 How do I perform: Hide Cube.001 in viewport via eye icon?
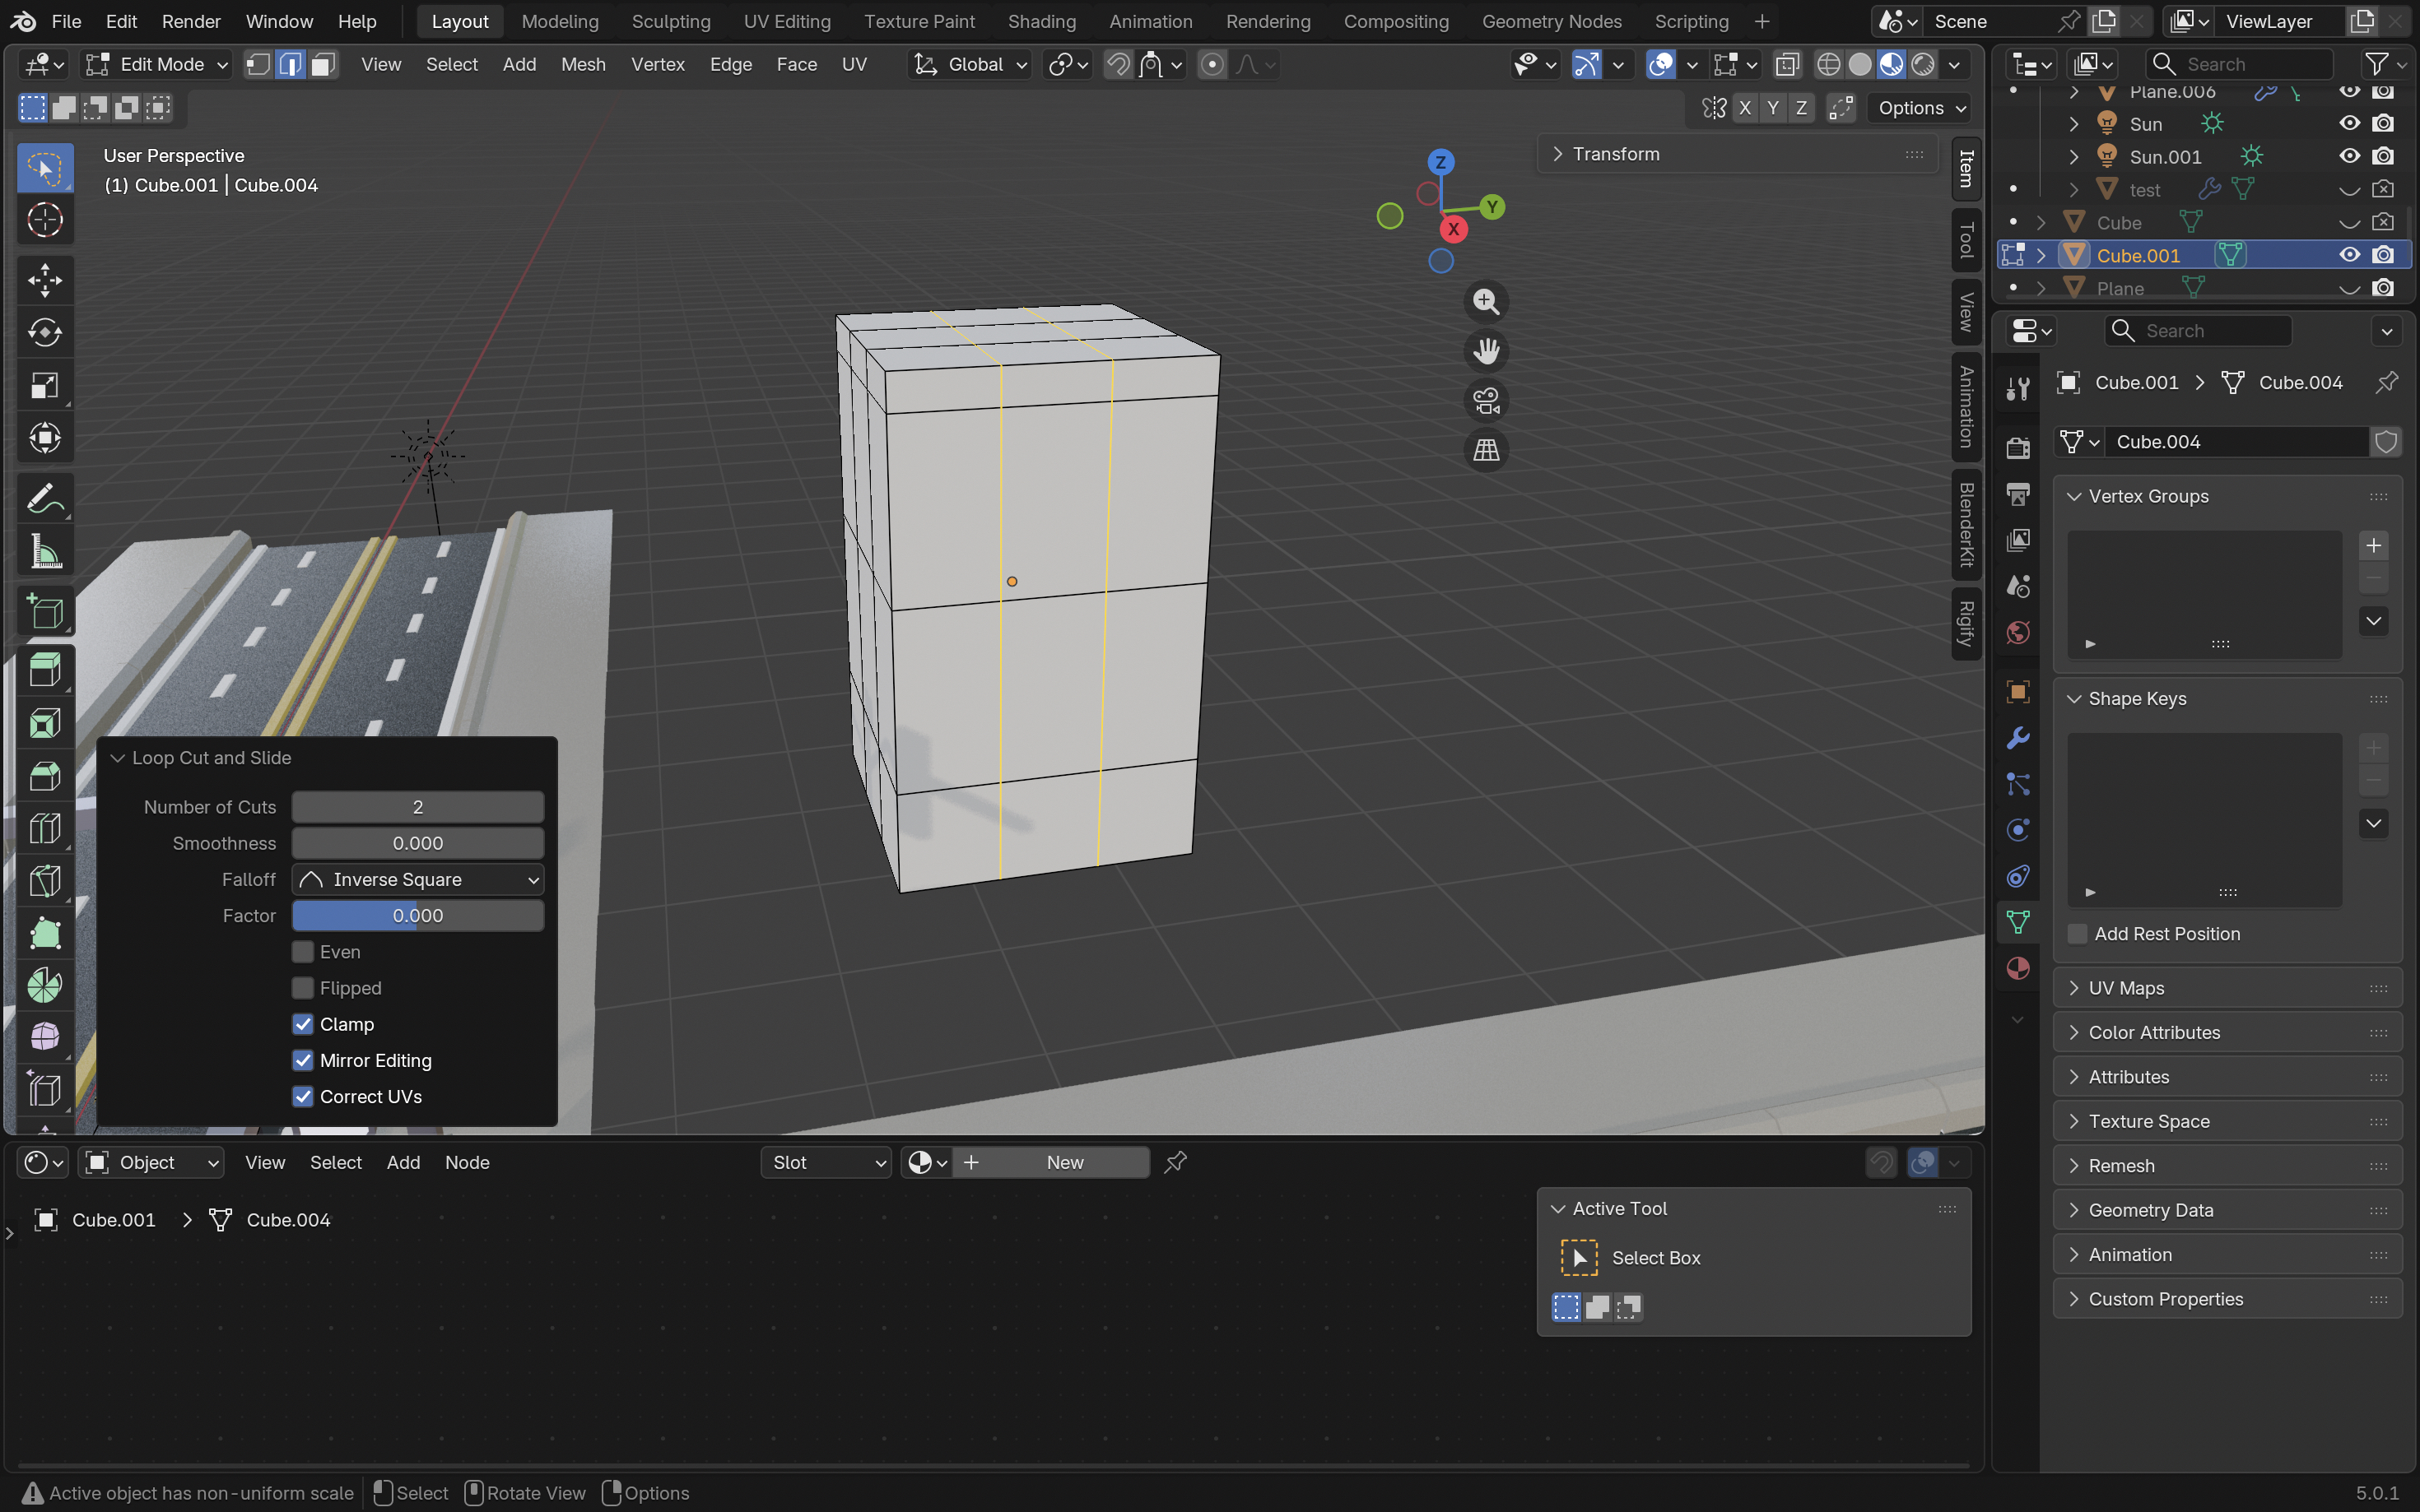coord(2349,255)
